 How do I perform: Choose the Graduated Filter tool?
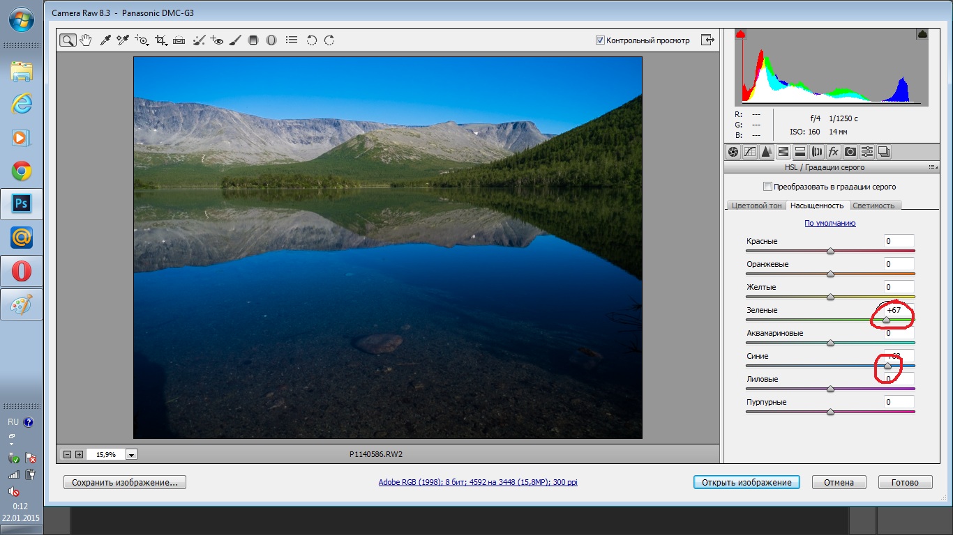[x=253, y=40]
